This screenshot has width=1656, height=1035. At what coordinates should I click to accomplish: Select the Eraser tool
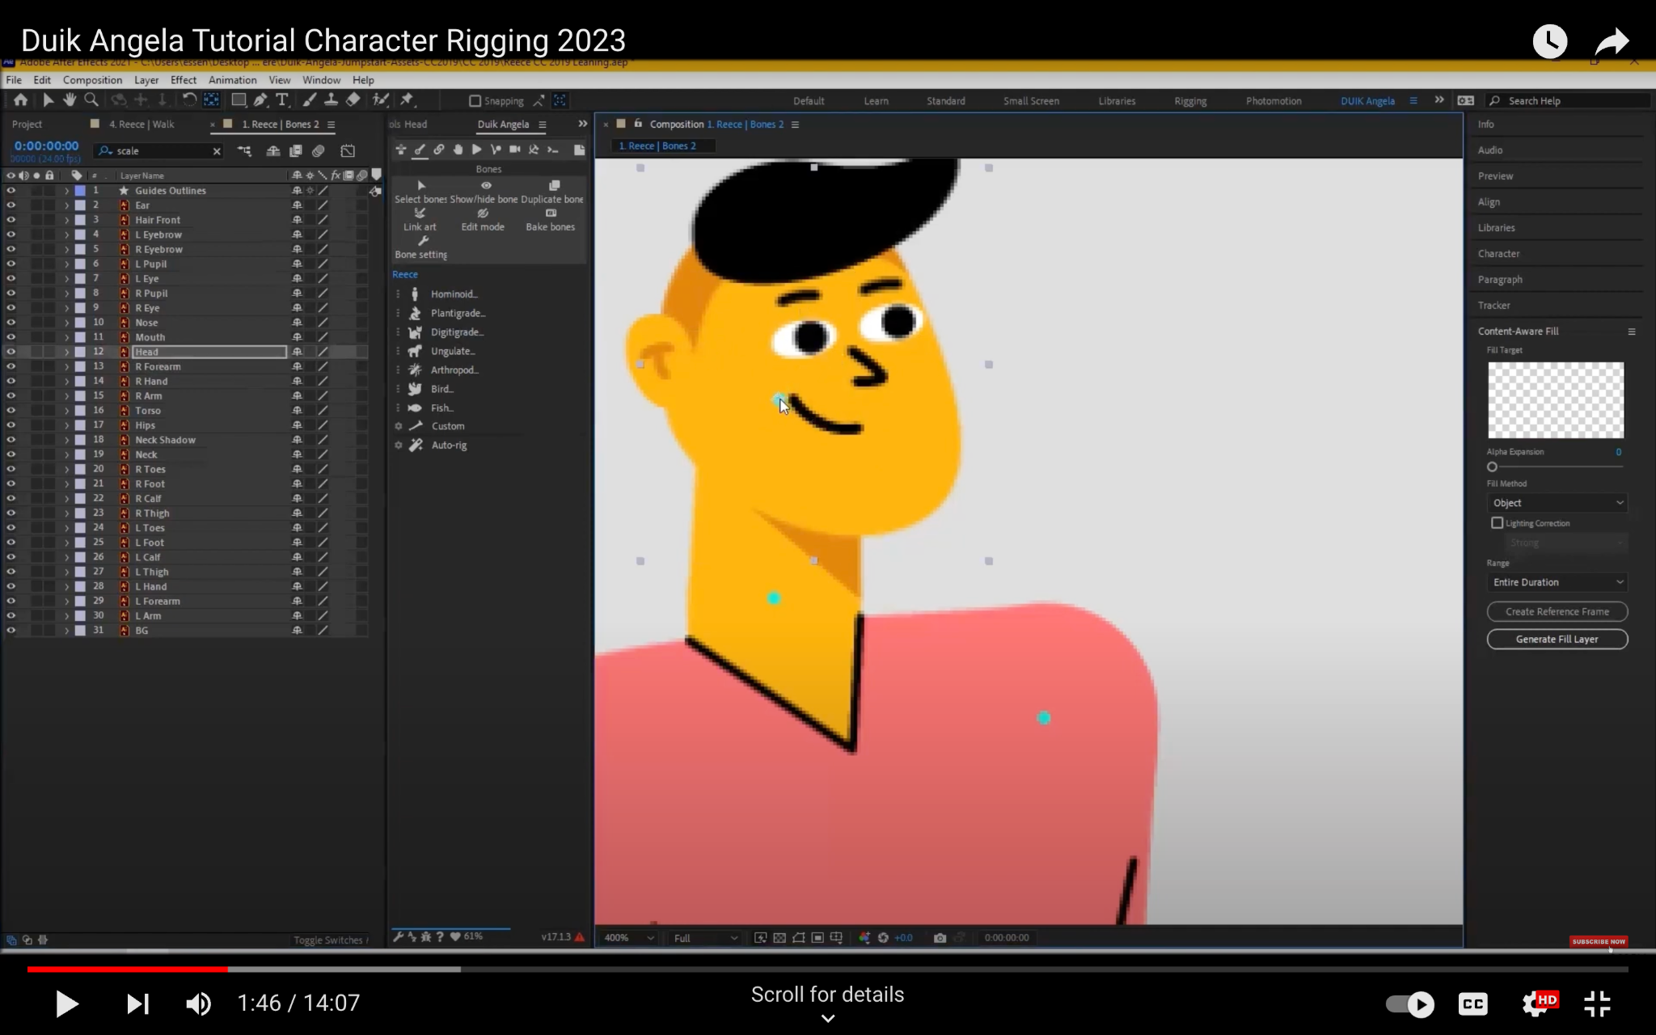(353, 99)
